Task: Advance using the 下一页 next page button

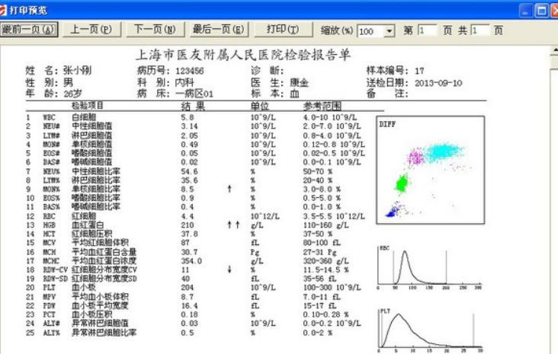Action: 154,30
